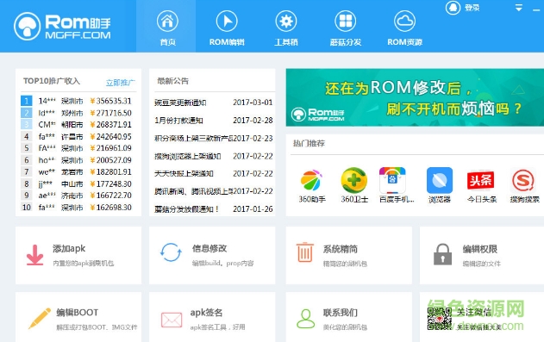Open the 添加apk tool title
This screenshot has height=342, width=544.
pos(69,249)
